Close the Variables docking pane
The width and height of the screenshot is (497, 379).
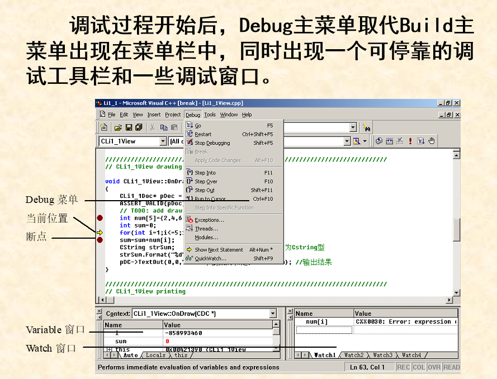(x=99, y=311)
